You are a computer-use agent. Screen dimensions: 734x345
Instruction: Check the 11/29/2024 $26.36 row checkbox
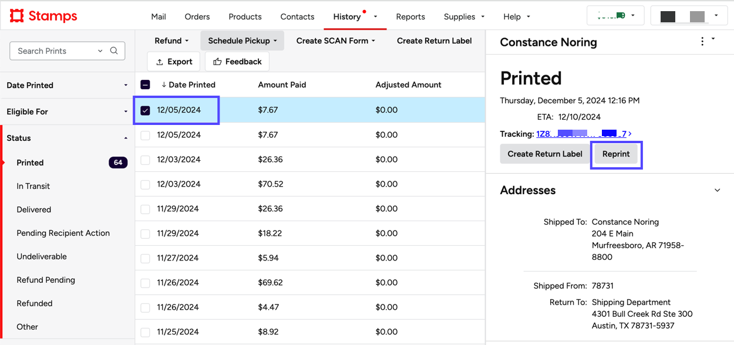coord(146,209)
